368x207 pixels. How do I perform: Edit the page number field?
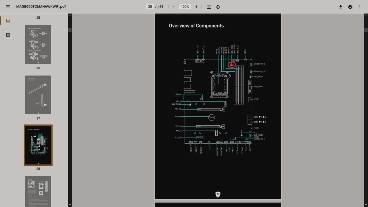click(150, 7)
